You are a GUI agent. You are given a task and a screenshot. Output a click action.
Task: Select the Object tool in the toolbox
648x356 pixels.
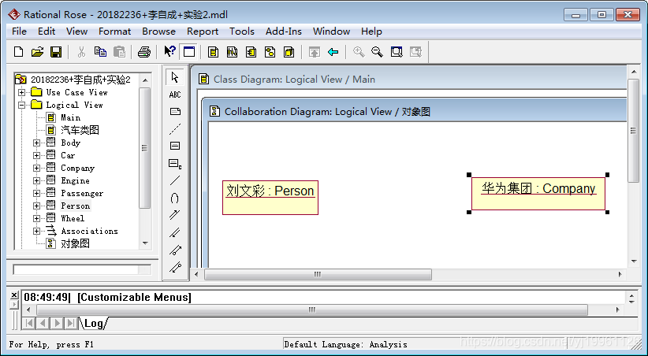[175, 146]
